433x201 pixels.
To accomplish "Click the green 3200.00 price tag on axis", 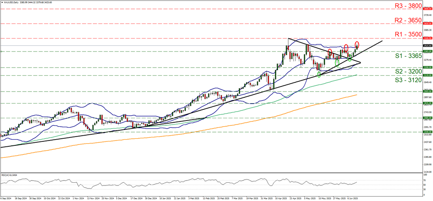I will (x=427, y=68).
